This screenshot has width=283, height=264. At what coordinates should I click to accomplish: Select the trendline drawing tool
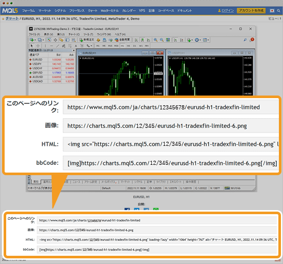tap(58, 46)
